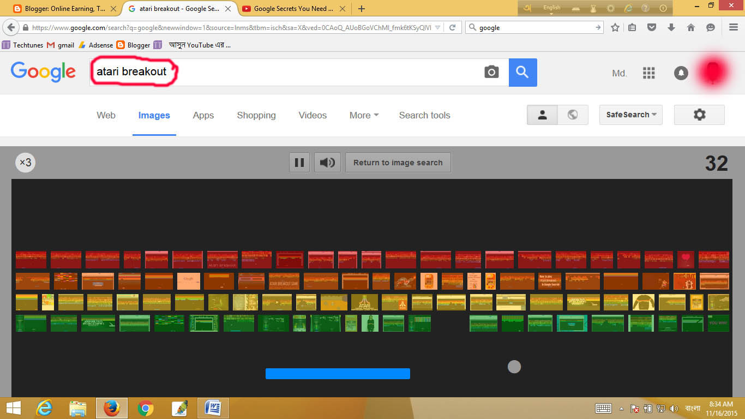Open Avro keyboard settings gear
The height and width of the screenshot is (419, 745).
coord(611,8)
